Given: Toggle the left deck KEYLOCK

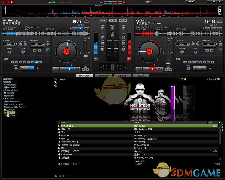Looking at the screenshot, I should [86, 38].
